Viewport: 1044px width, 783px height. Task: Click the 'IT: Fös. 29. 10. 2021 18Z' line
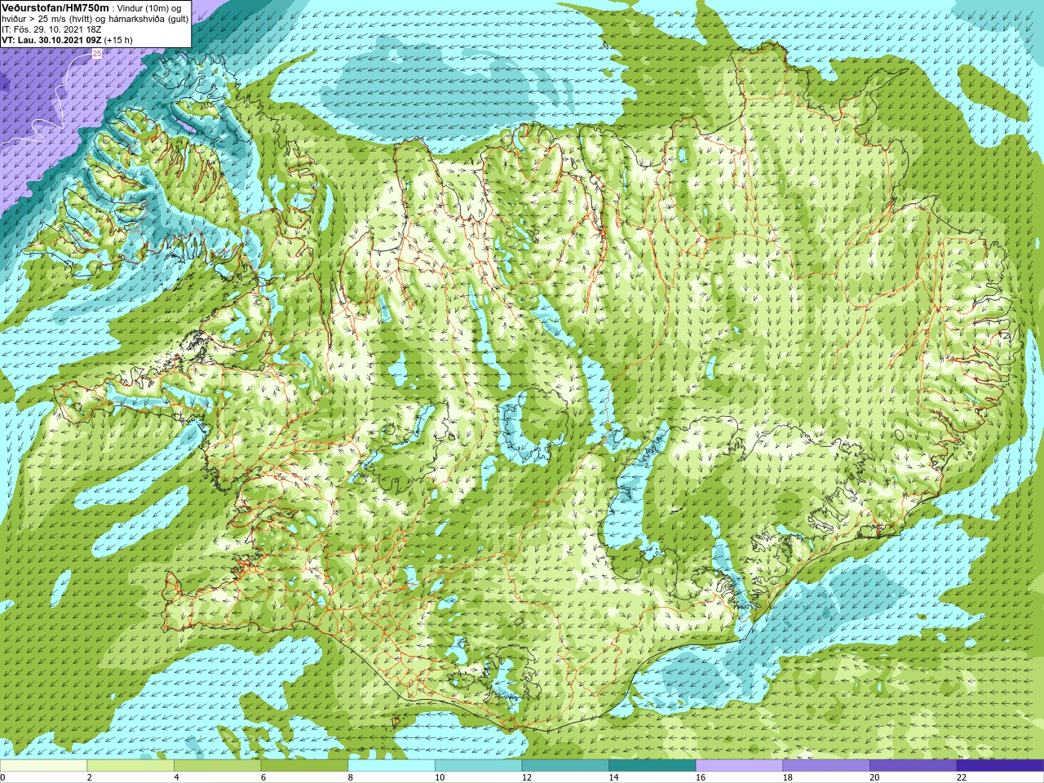point(51,29)
